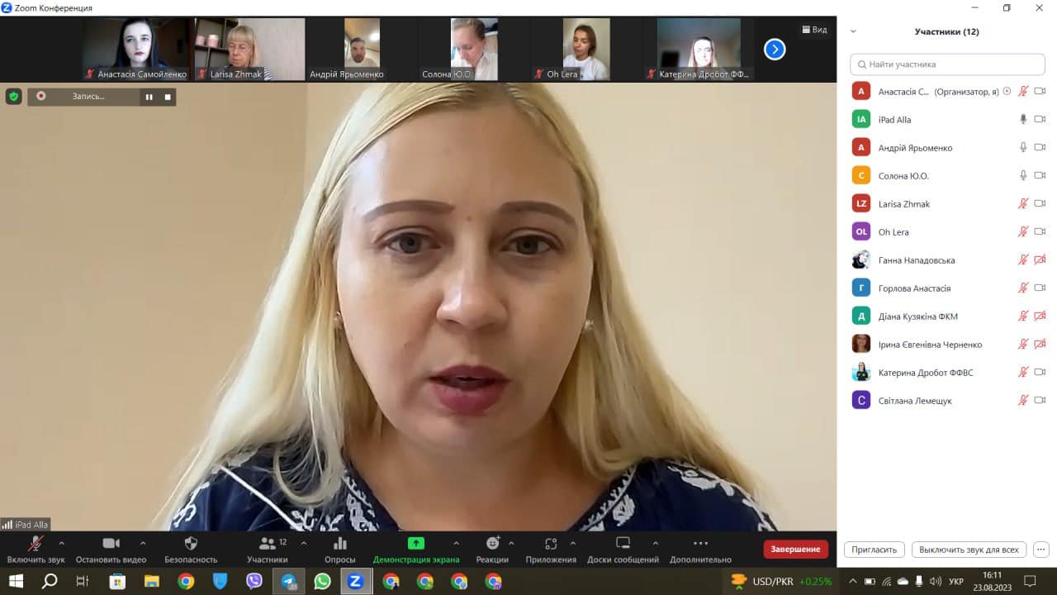This screenshot has height=595, width=1057.
Task: Start Демонстрация экрана screen sharing
Action: [x=416, y=550]
